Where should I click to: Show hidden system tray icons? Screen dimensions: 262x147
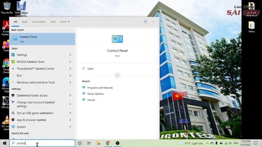click(207, 143)
